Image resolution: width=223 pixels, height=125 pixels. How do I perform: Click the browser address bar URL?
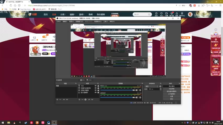tap(51, 6)
